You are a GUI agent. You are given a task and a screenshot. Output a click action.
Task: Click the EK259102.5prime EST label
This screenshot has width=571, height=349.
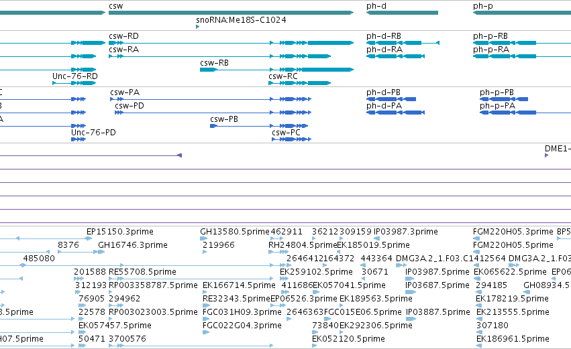[317, 272]
